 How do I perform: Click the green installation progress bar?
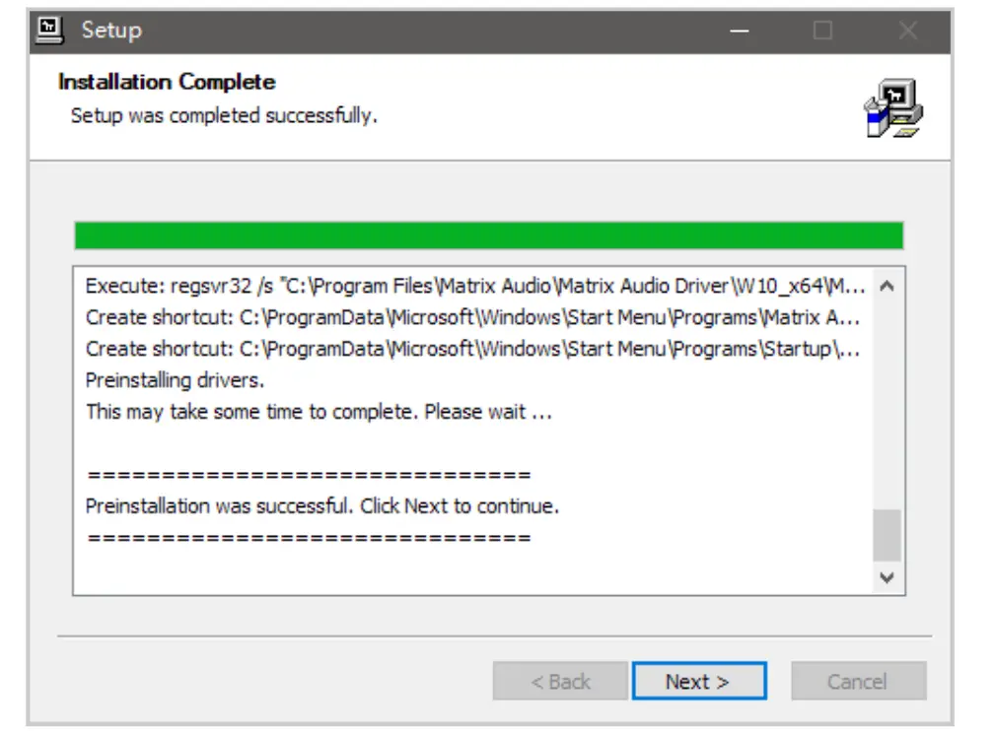pos(488,236)
